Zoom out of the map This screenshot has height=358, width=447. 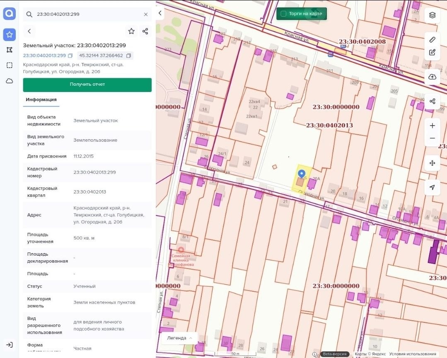(432, 138)
